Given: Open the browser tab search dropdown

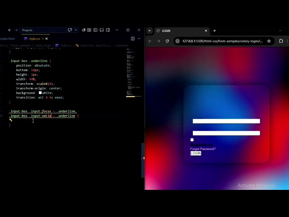Looking at the screenshot, I should (149, 31).
